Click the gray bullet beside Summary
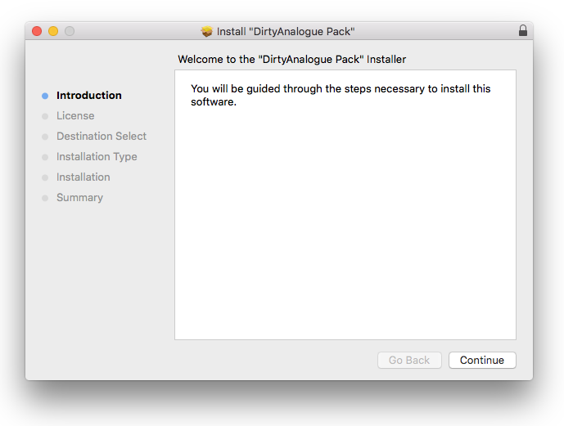The image size is (564, 426). click(45, 198)
